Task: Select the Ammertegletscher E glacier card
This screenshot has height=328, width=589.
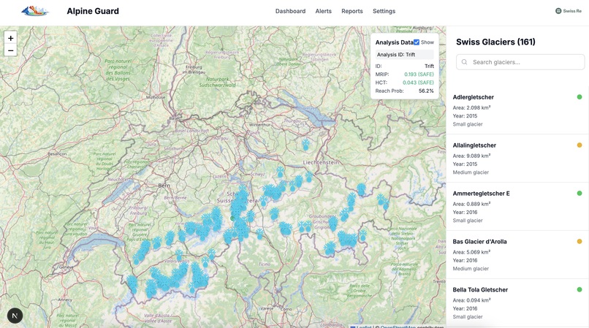Action: pos(517,206)
